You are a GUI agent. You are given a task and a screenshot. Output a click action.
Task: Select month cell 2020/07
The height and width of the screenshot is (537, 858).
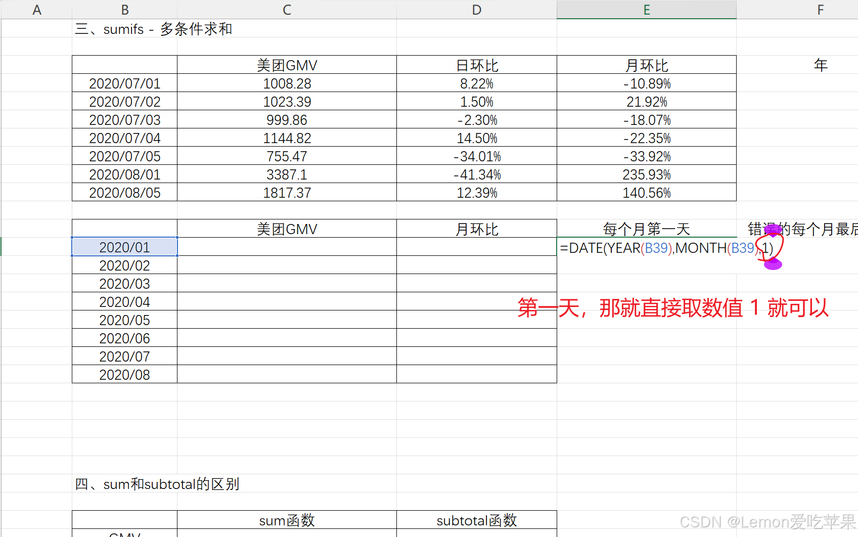coord(125,356)
